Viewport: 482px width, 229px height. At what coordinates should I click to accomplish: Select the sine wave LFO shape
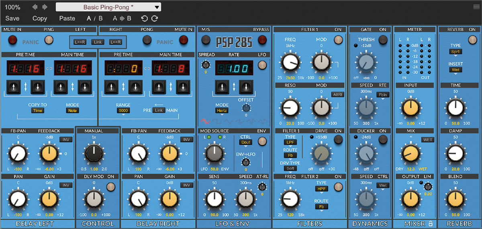pos(206,120)
